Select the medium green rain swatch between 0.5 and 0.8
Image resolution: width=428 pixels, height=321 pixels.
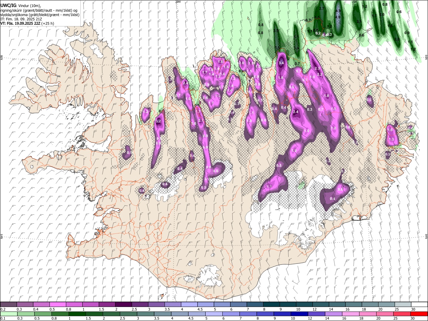(x=43, y=314)
